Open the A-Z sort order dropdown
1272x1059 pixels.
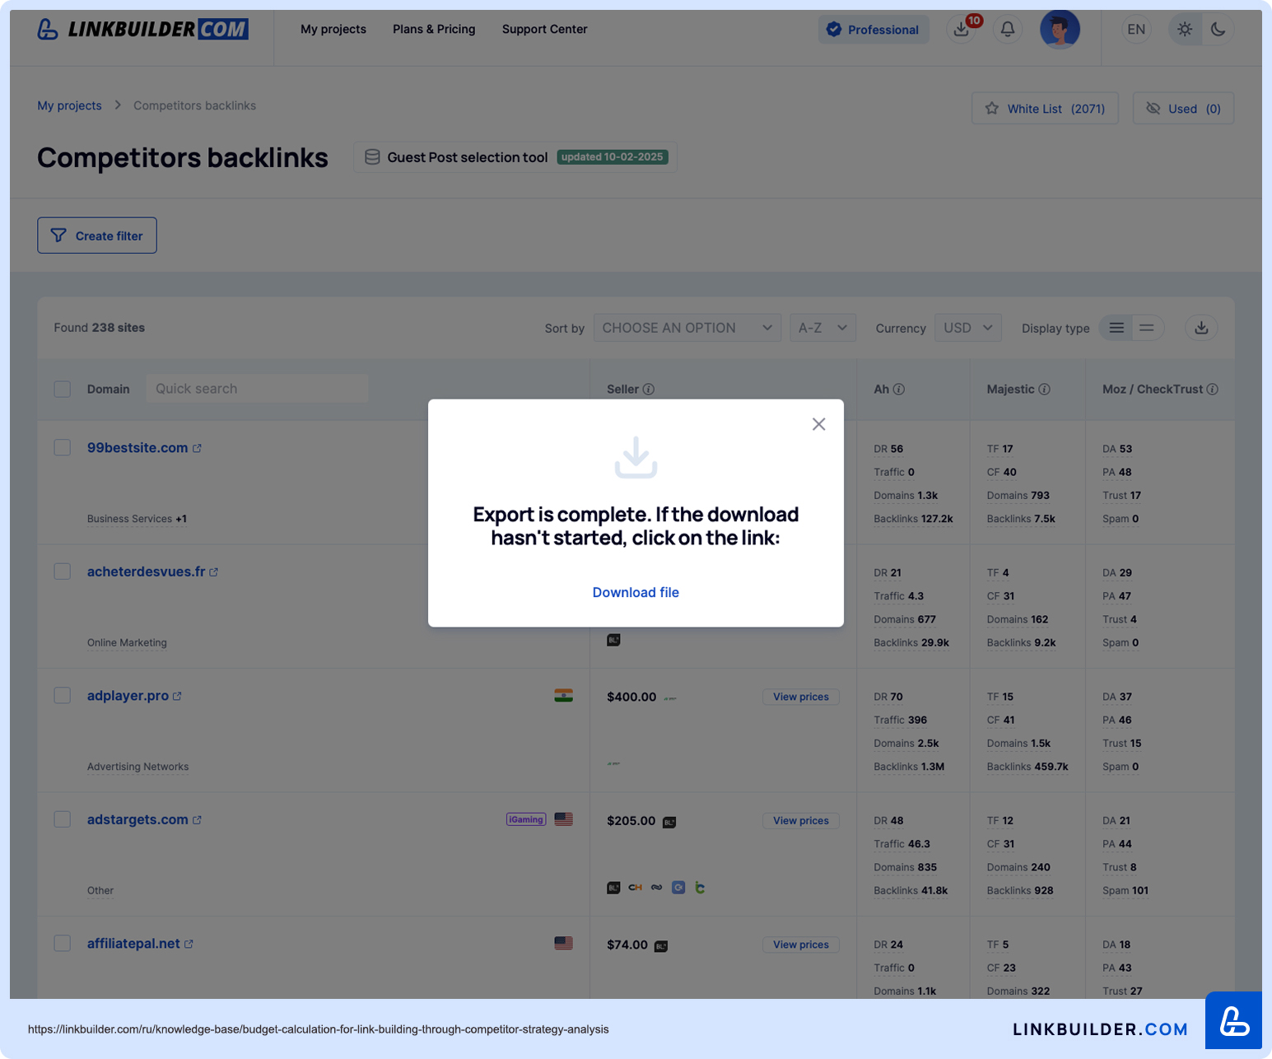click(x=822, y=328)
